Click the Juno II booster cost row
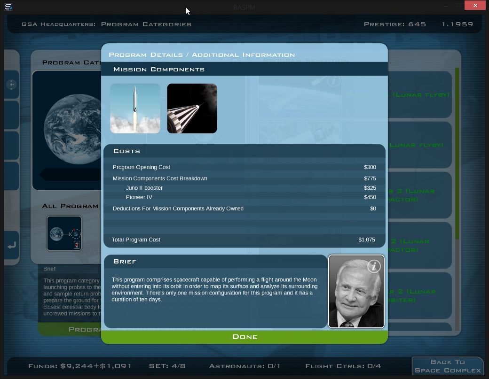The width and height of the screenshot is (489, 379). pos(244,188)
